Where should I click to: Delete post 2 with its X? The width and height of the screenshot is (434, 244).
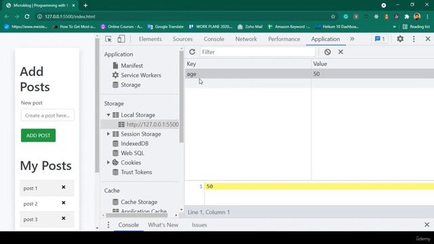(x=63, y=203)
